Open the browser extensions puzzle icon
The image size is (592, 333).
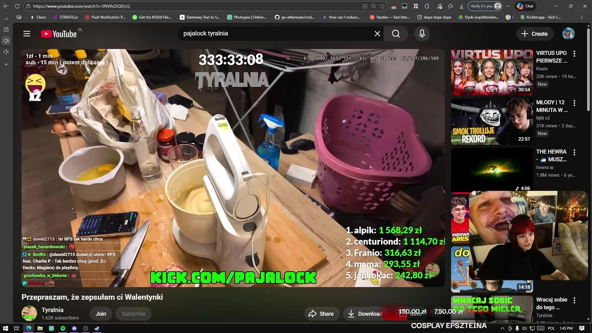point(427,6)
